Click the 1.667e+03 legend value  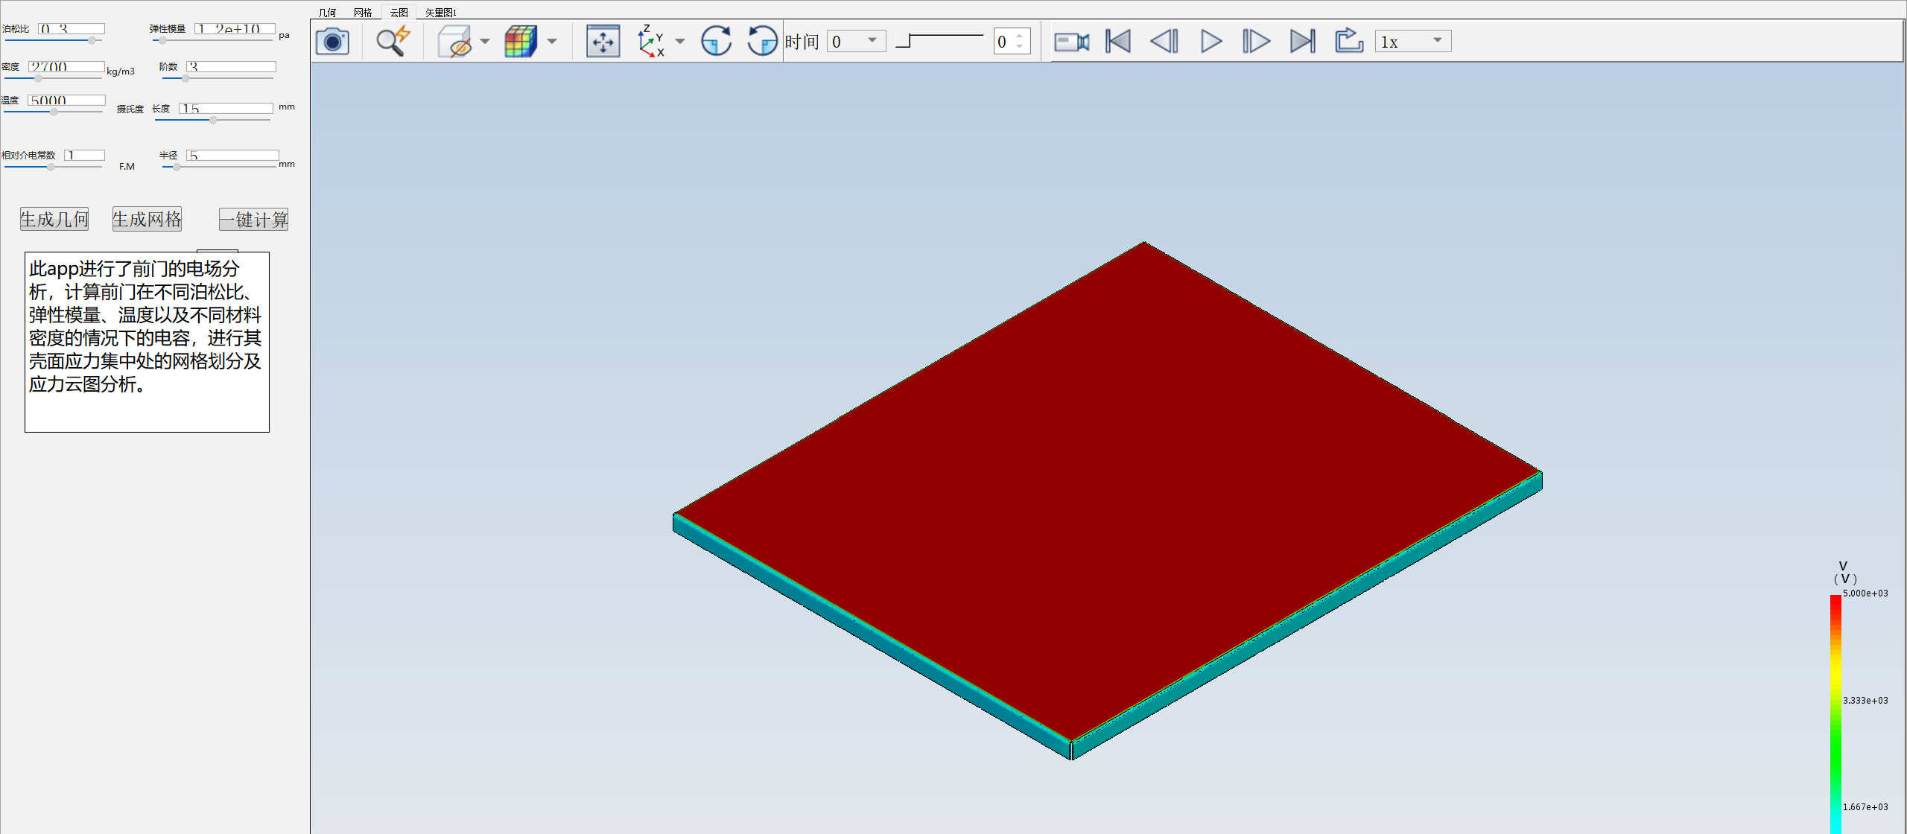(x=1865, y=807)
